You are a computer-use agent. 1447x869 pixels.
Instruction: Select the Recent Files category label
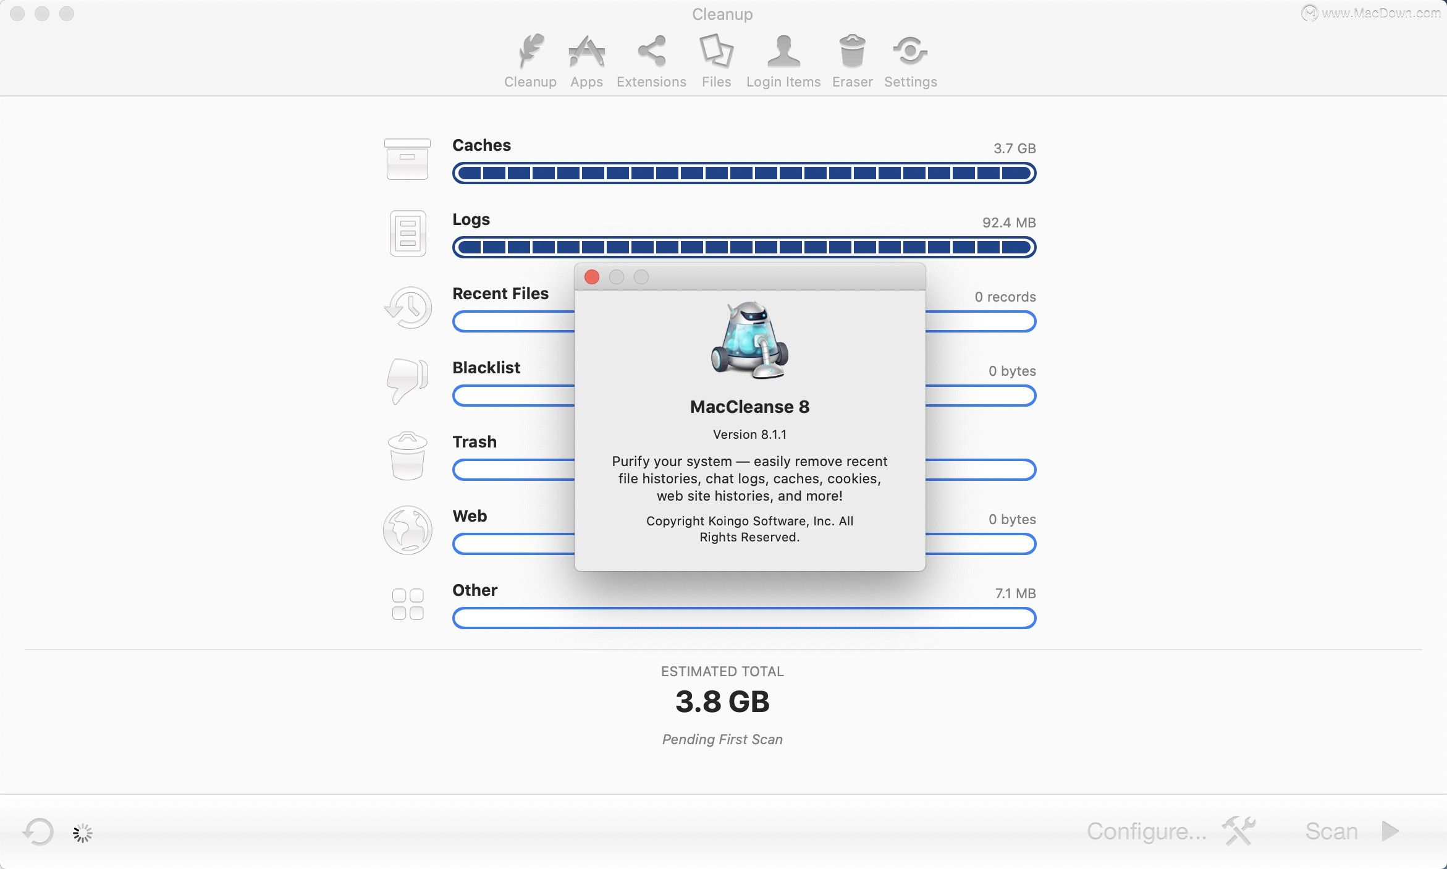point(500,294)
